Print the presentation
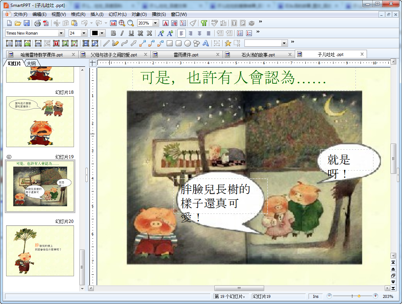 coord(38,23)
